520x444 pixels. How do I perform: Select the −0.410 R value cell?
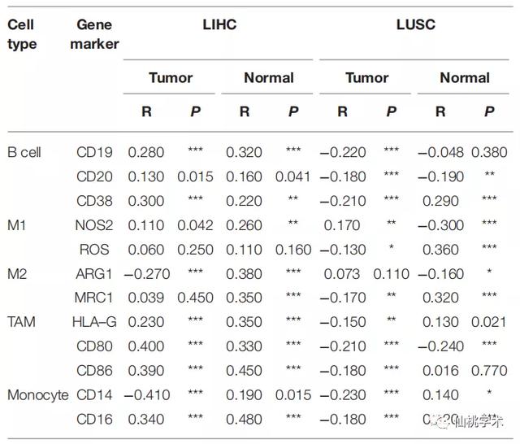coord(146,395)
